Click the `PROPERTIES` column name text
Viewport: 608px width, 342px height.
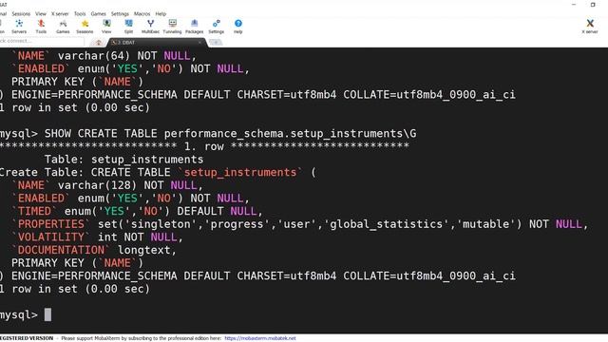coord(51,224)
